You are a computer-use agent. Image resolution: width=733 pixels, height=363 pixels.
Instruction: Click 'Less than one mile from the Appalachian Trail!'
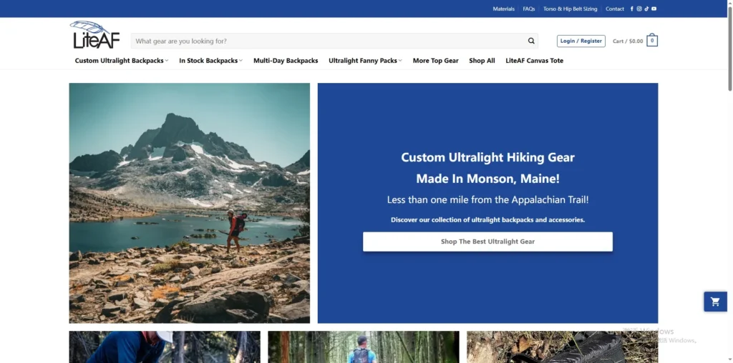point(487,199)
